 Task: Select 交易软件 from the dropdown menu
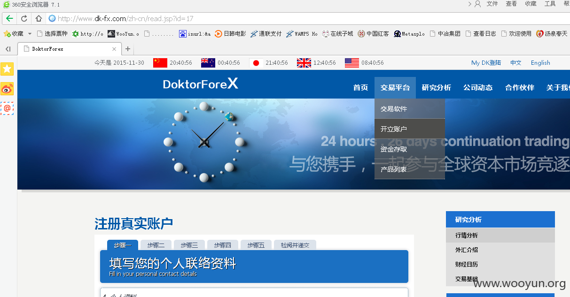[410, 108]
